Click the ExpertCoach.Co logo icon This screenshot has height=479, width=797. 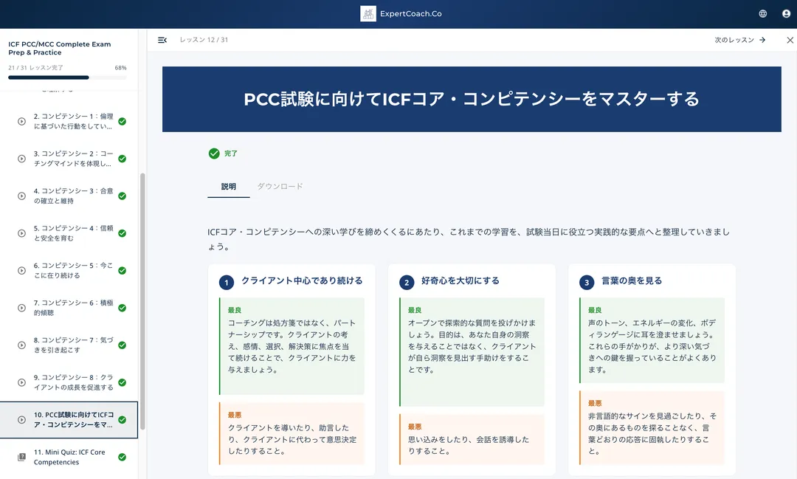[368, 14]
